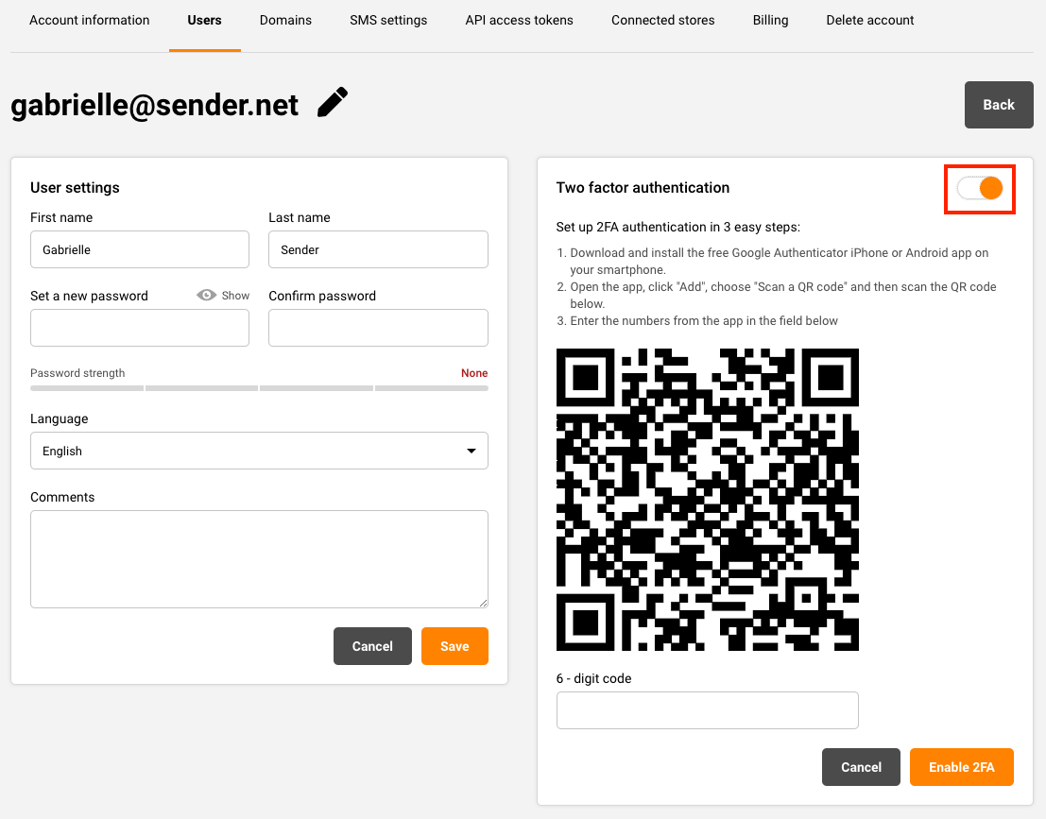The height and width of the screenshot is (819, 1046).
Task: Open the API access tokens tab
Action: pos(519,20)
